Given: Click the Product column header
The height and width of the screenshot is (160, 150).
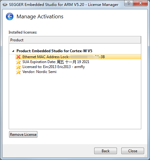Looking at the screenshot, I should (x=75, y=40).
